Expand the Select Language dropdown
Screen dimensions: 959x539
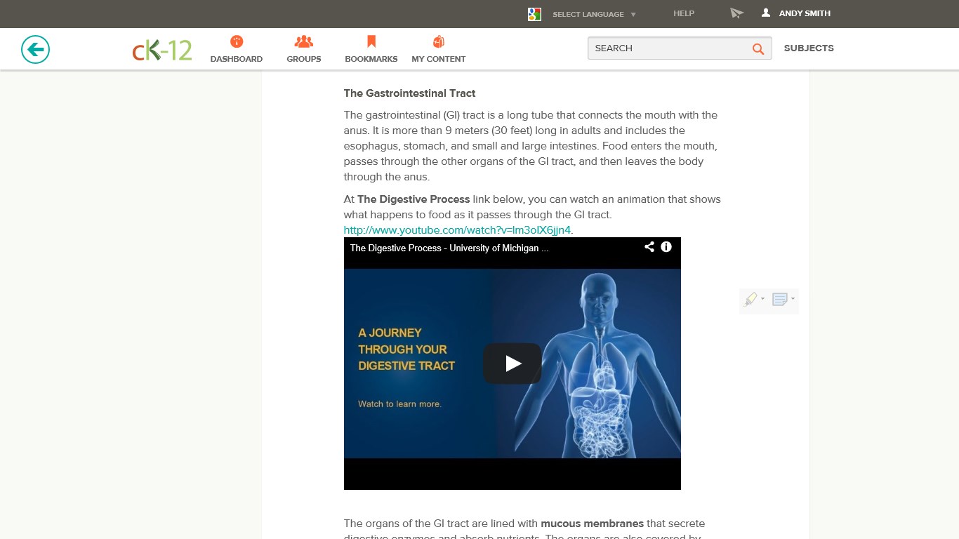pos(594,14)
